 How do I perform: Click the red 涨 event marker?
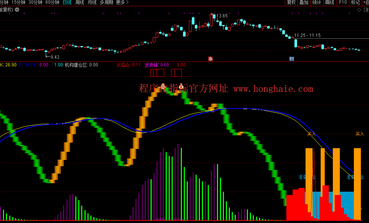[210, 59]
